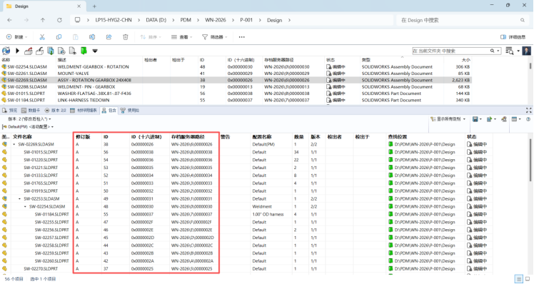The height and width of the screenshot is (284, 534).
Task: Open the 版本: 2 version dropdown
Action: (x=30, y=119)
